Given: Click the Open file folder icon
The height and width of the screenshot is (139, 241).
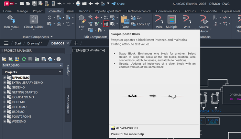Looking at the screenshot, I should pyautogui.click(x=28, y=3).
